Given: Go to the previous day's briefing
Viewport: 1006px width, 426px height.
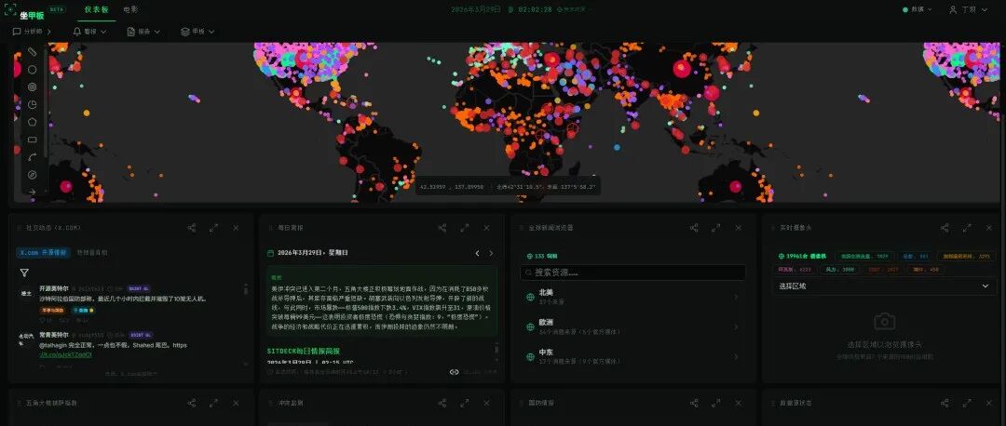Looking at the screenshot, I should [477, 254].
